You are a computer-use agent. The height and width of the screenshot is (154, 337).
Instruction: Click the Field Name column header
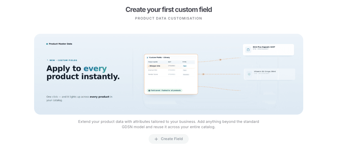pyautogui.click(x=153, y=62)
